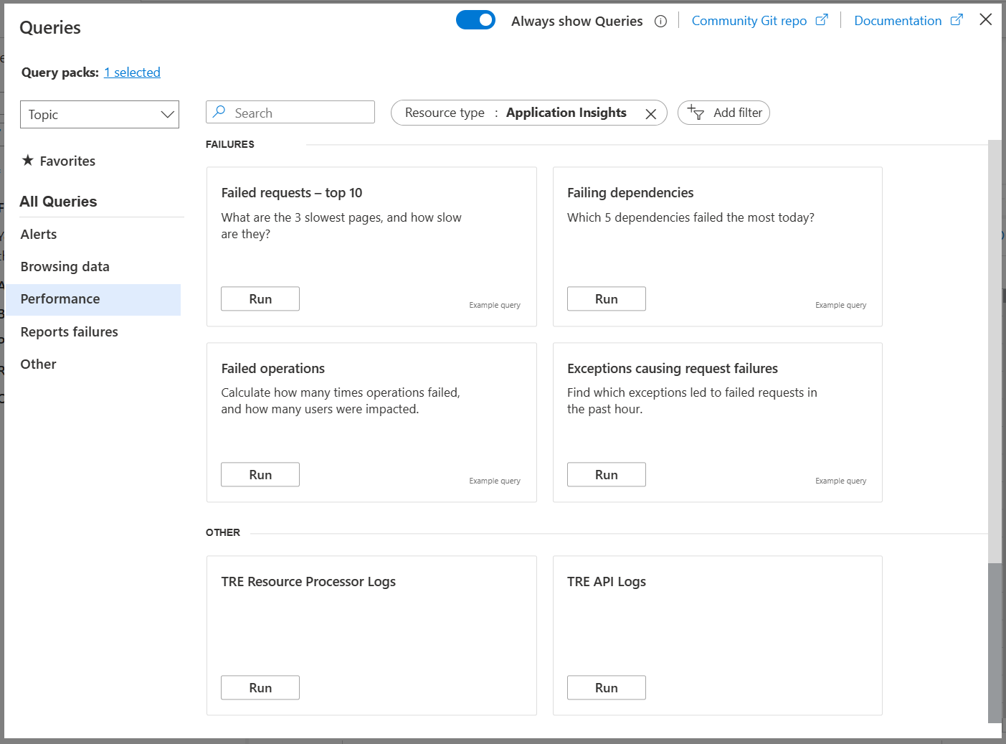Disable the Always show Queries toggle
The height and width of the screenshot is (744, 1006).
(x=475, y=21)
